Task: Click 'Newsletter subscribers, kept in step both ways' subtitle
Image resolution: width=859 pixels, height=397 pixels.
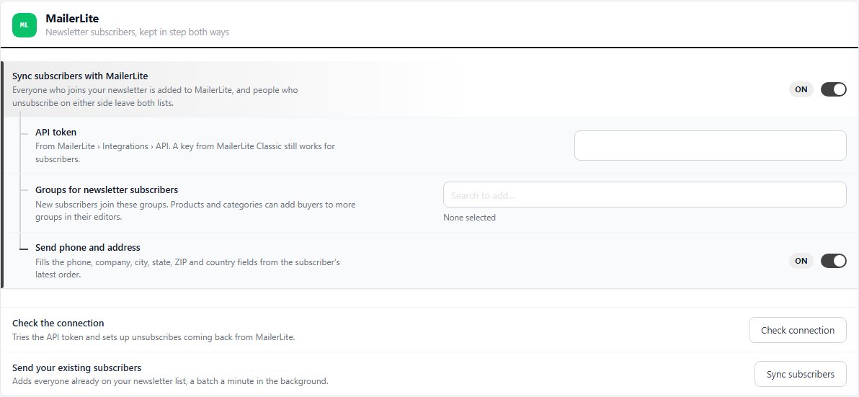Action: (x=137, y=32)
